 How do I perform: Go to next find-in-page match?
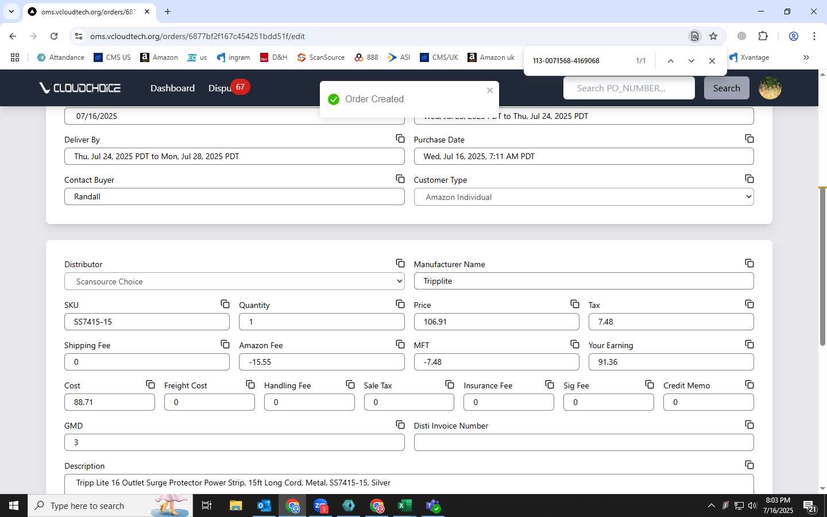[x=691, y=61]
